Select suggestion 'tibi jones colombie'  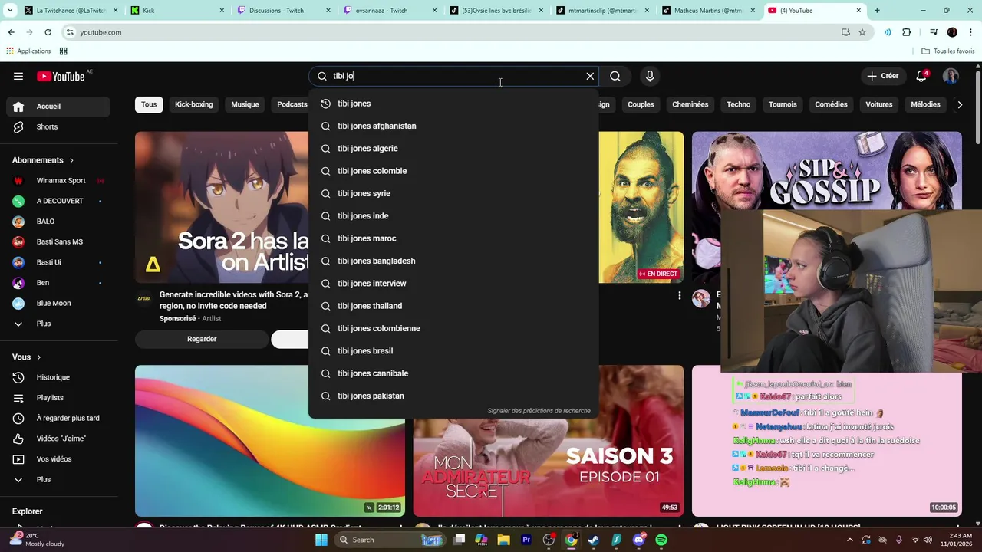tap(453, 171)
